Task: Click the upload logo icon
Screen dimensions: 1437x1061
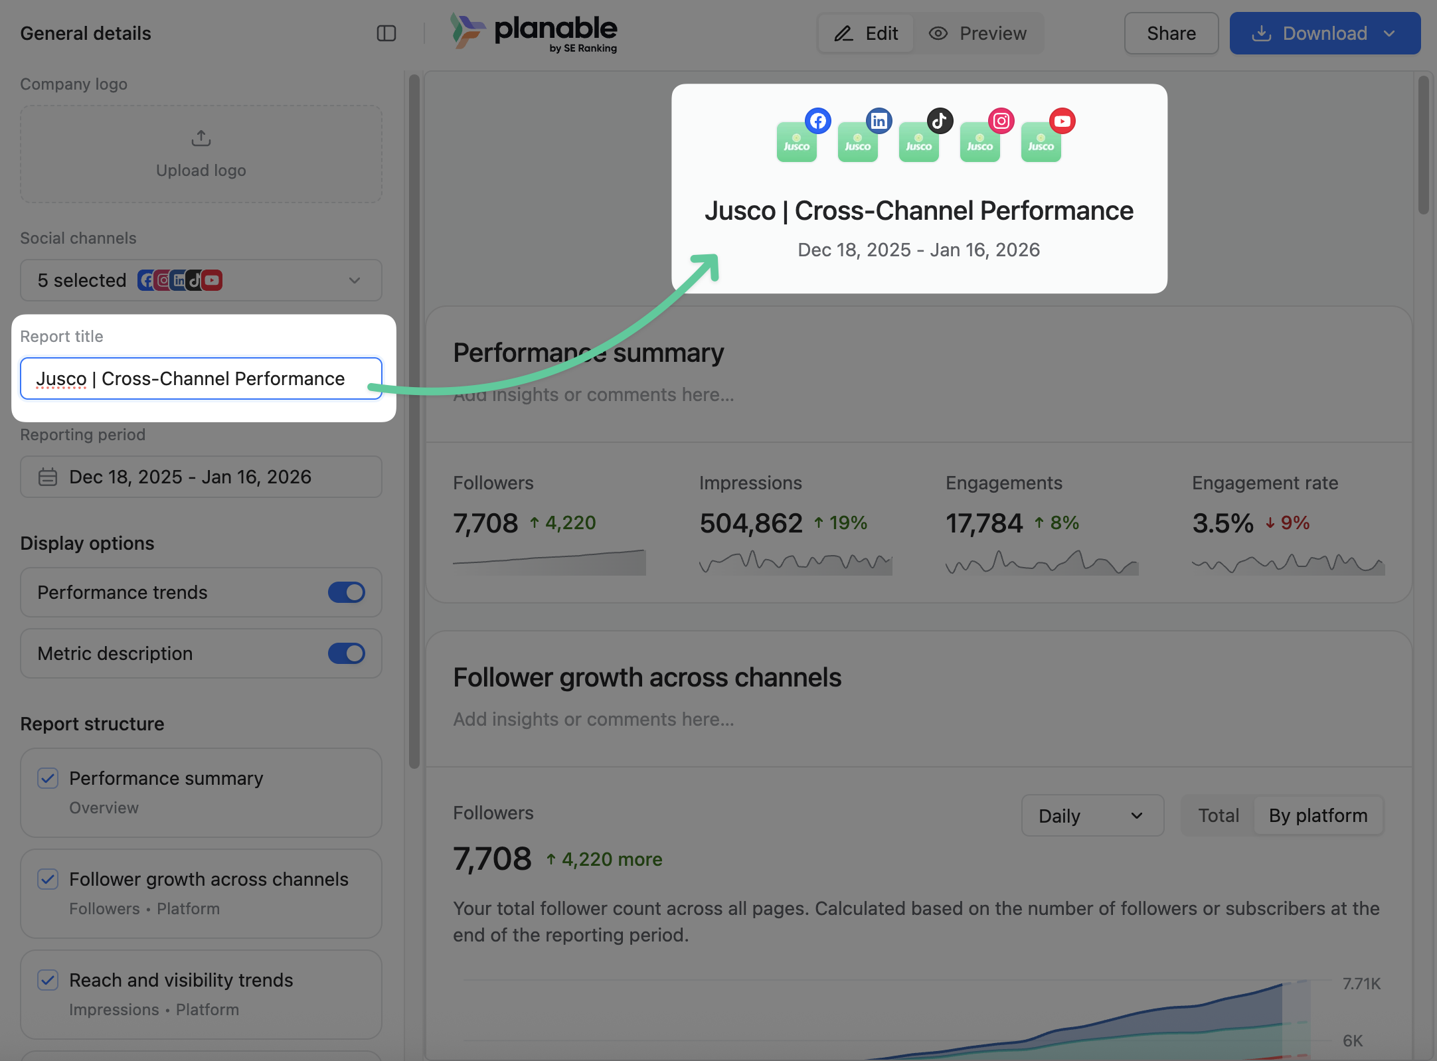Action: [201, 138]
